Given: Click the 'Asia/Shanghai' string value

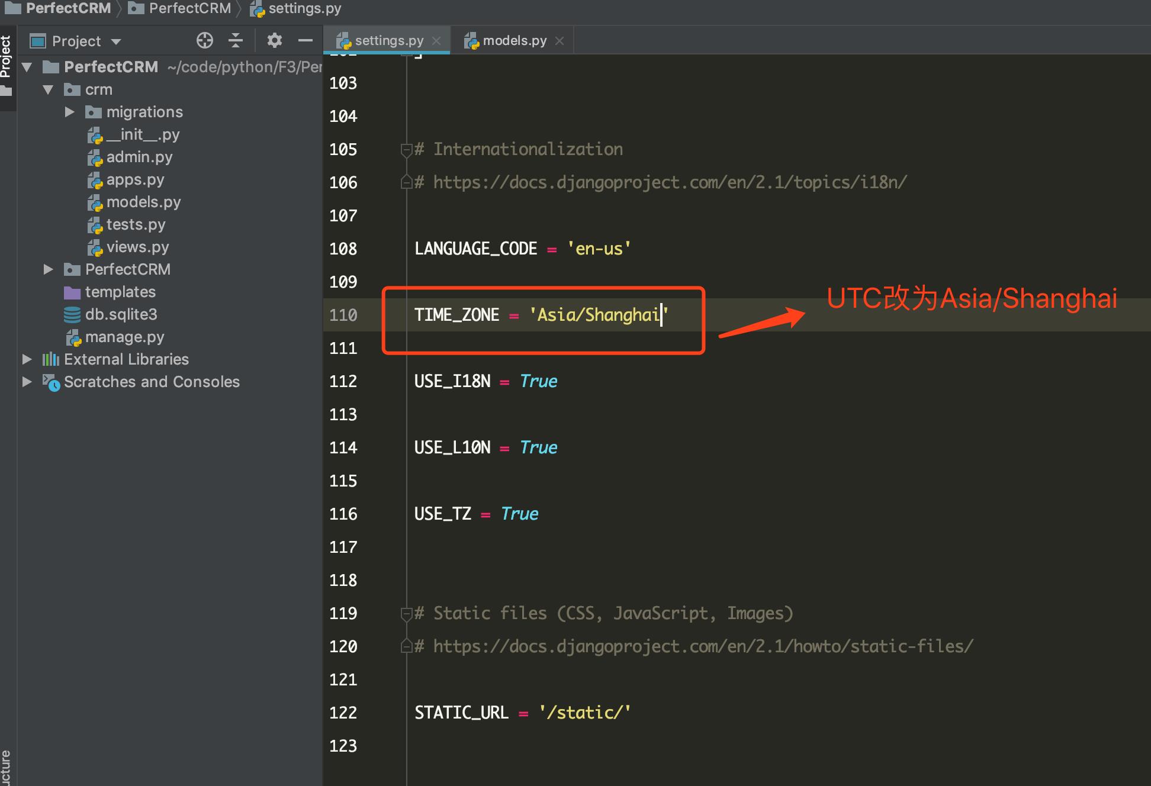Looking at the screenshot, I should 599,315.
